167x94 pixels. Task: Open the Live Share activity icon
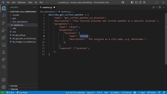click(x=4, y=59)
